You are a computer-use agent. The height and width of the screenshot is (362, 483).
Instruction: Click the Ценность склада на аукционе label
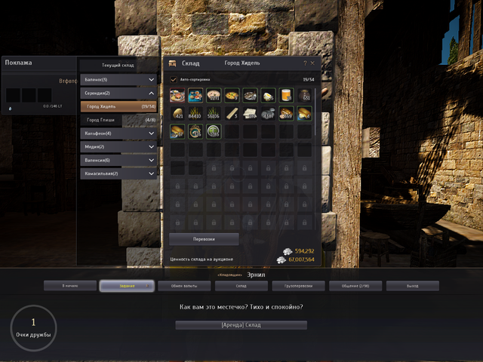click(202, 259)
